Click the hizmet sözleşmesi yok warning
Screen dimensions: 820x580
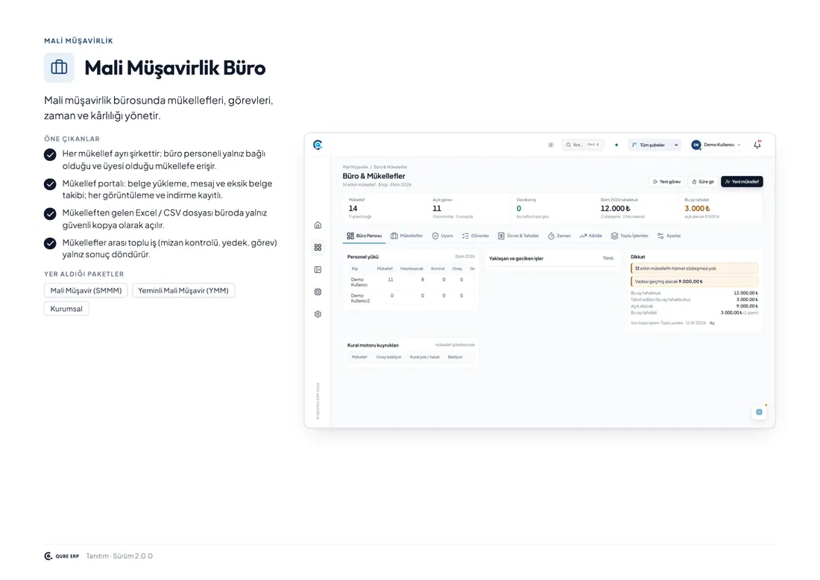click(x=694, y=268)
